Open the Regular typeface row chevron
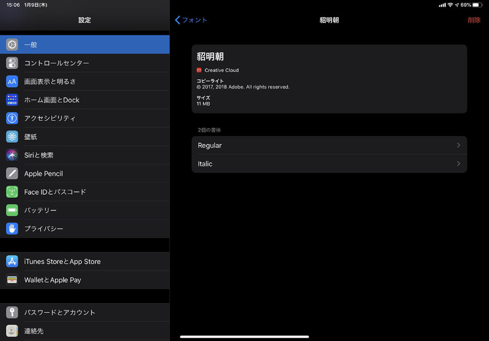 pos(458,145)
